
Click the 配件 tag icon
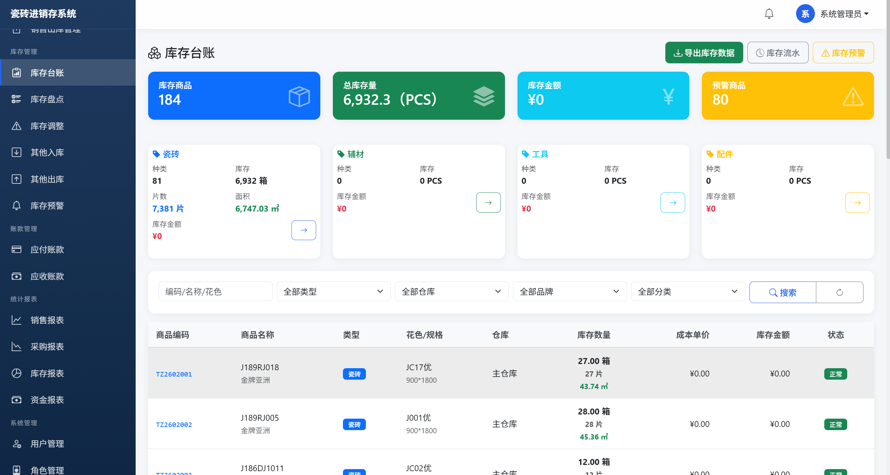point(710,154)
